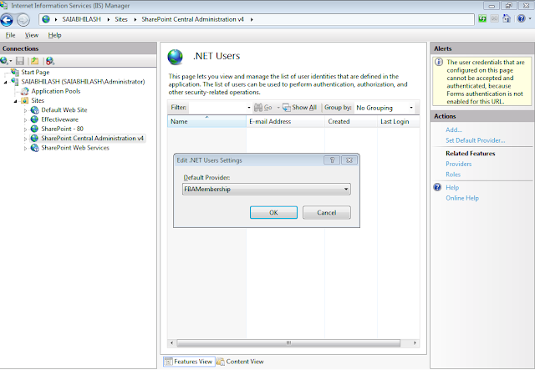Screen dimensions: 535x370
Task: Sort by the Last Login column header
Action: point(399,121)
